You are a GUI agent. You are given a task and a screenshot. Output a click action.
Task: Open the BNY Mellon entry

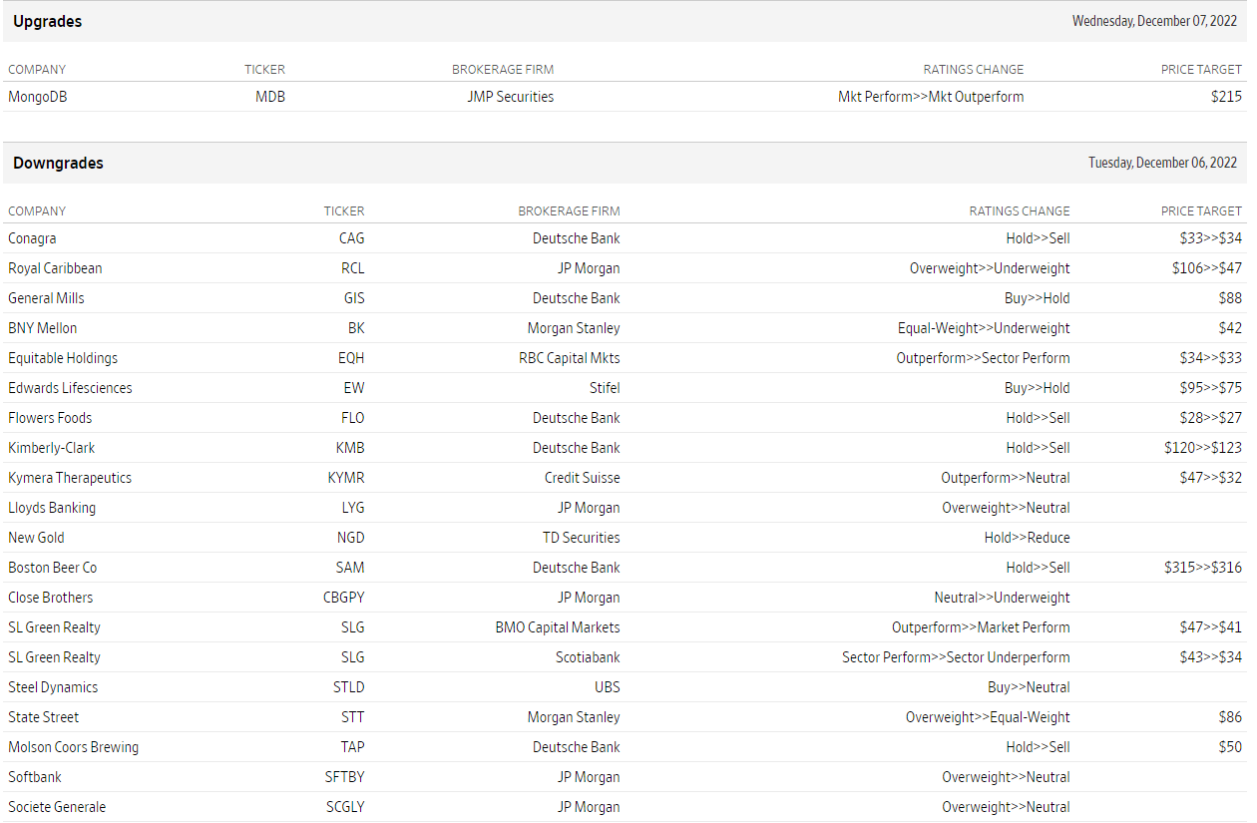point(42,328)
